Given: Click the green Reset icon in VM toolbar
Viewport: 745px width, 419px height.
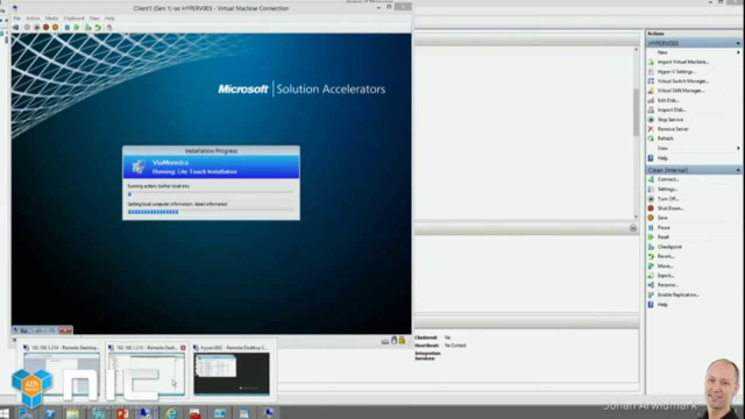Looking at the screenshot, I should pos(76,27).
